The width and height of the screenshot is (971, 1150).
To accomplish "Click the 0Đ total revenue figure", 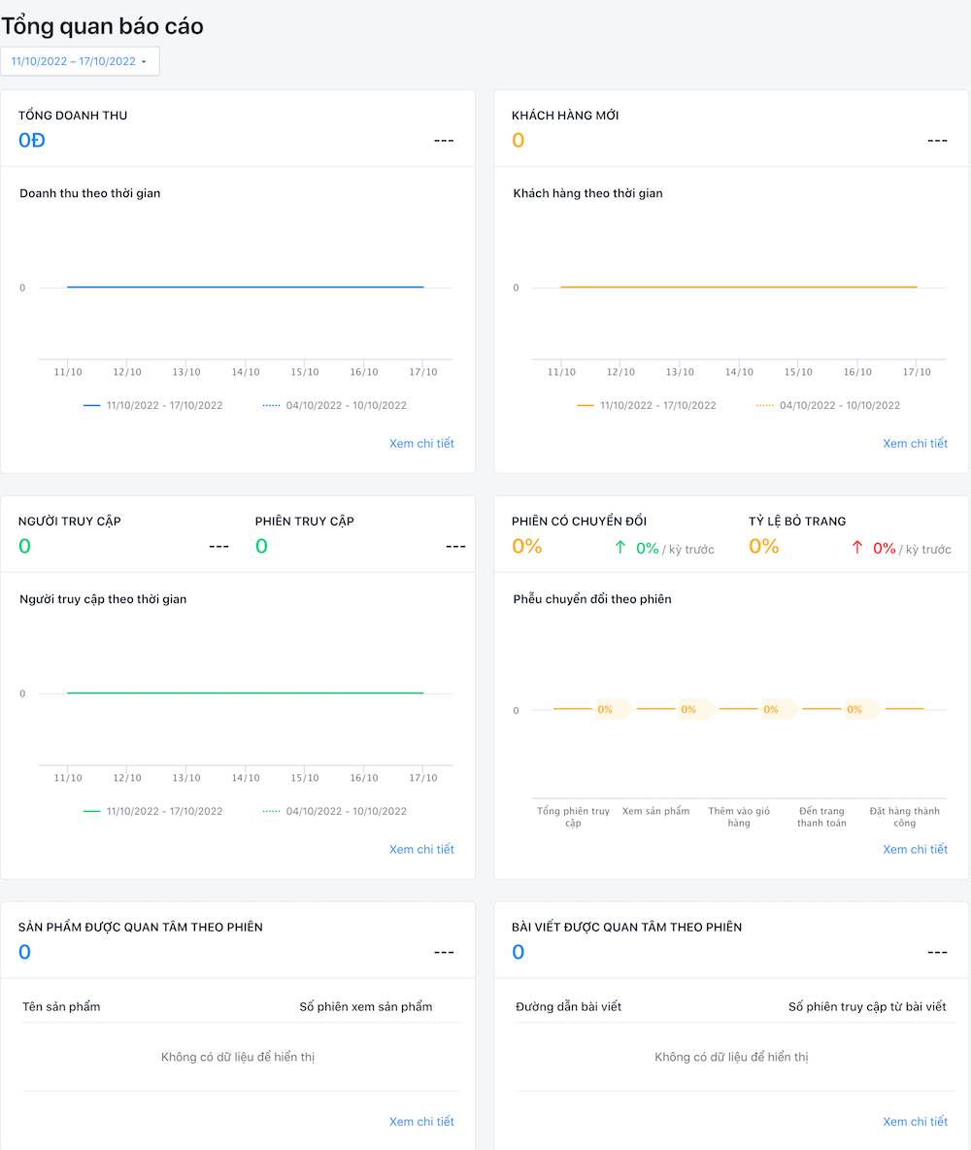I will click(x=31, y=140).
